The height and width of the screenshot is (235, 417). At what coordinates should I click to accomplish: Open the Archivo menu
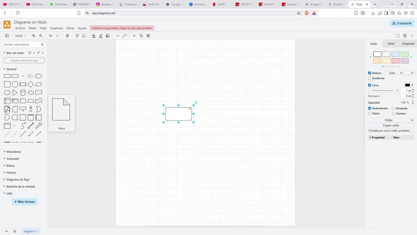coord(20,28)
